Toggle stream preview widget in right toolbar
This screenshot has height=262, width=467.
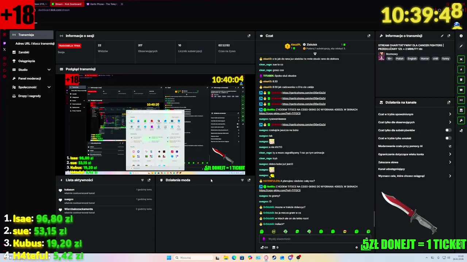point(461,59)
